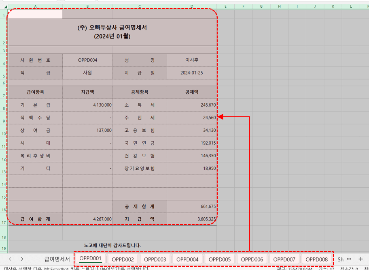Click the 급여합계 label cell
Viewport: 369px width, 270px height.
(x=35, y=219)
